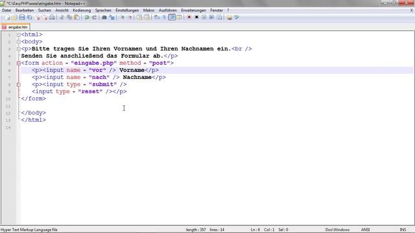The image size is (415, 233).
Task: Open the ? help menu
Action: point(228,10)
